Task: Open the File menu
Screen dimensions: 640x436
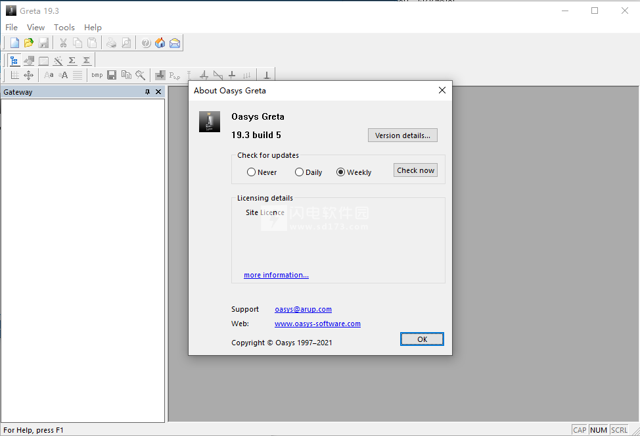Action: click(11, 28)
